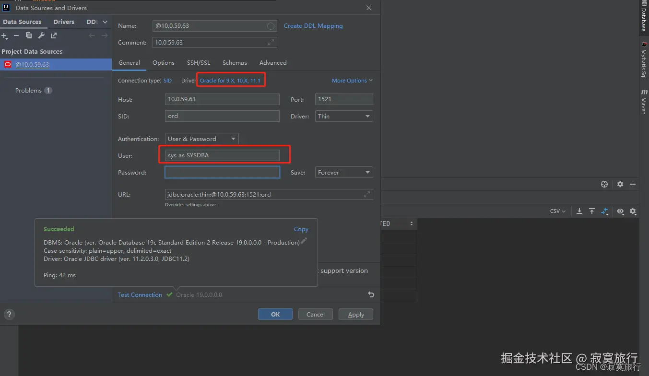Click the pencil edit icon in the Succeeded popup
This screenshot has width=649, height=376.
(x=304, y=241)
